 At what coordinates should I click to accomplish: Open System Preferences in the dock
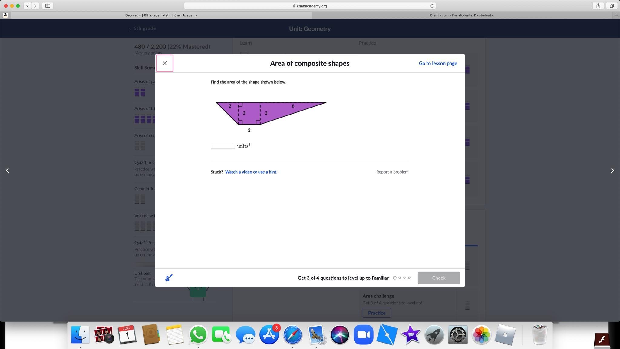[457, 335]
